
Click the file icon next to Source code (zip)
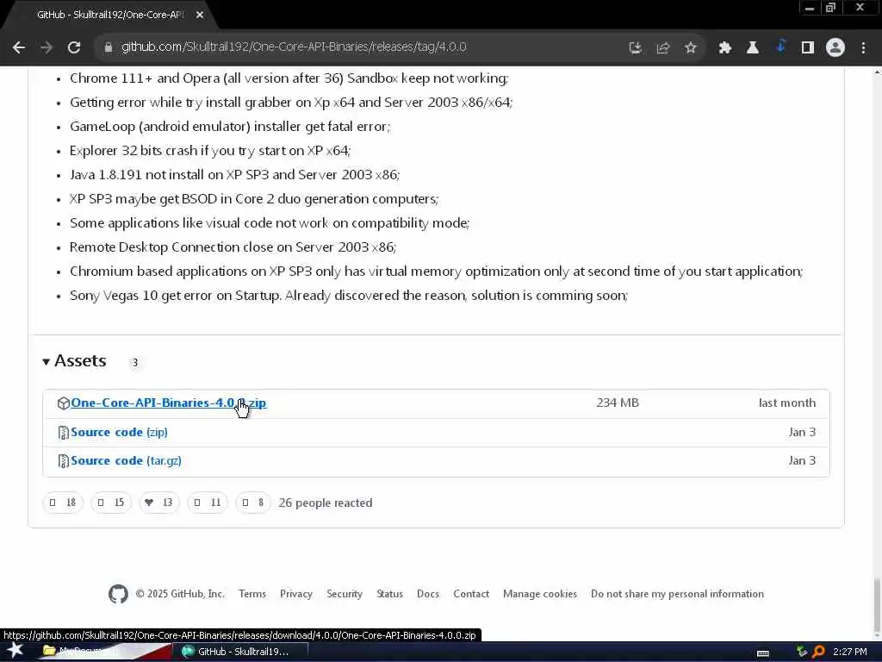(63, 433)
